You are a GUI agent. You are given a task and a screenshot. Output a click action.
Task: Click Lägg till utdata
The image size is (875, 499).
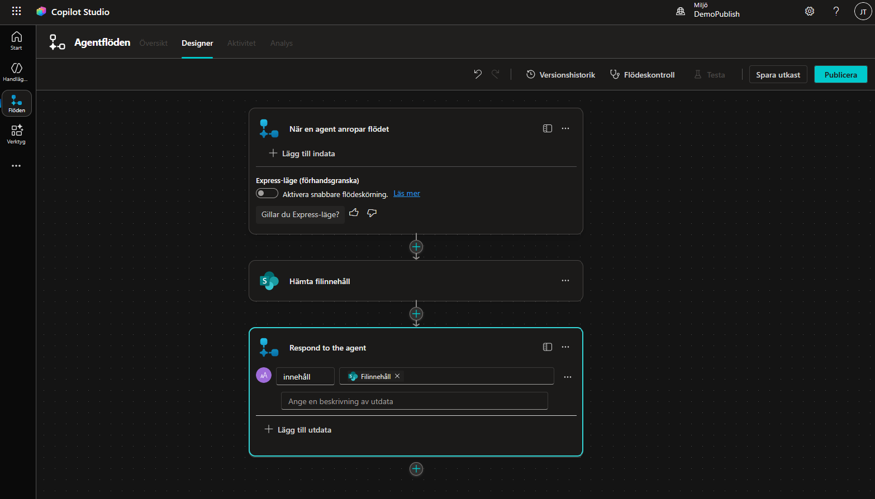point(298,430)
